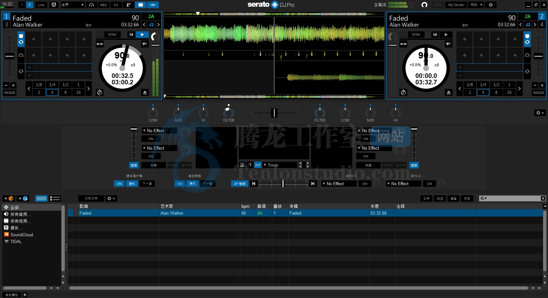Image resolution: width=548 pixels, height=298 pixels.
Task: Select SoundCloud in library sidebar
Action: (x=21, y=235)
